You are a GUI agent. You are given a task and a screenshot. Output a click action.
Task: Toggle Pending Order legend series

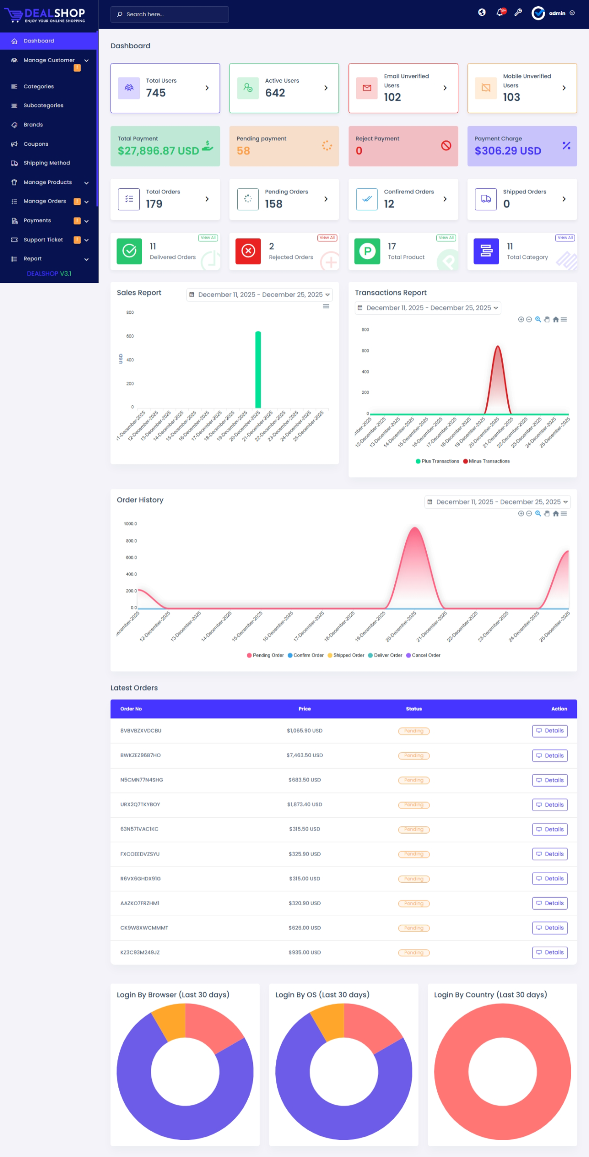click(265, 655)
